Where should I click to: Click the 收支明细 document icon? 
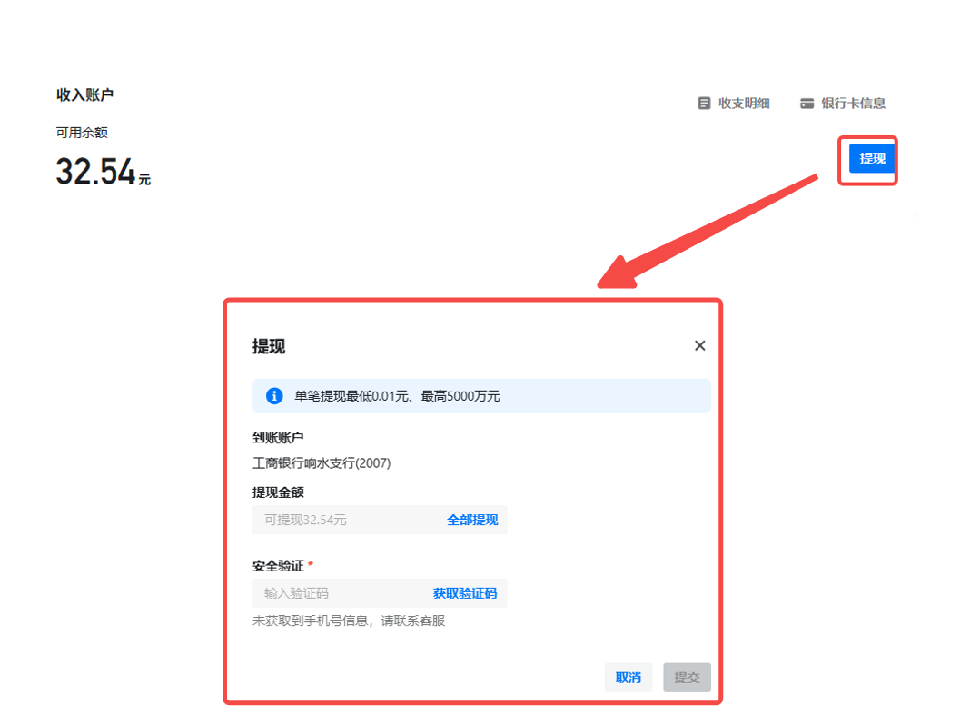click(x=704, y=104)
